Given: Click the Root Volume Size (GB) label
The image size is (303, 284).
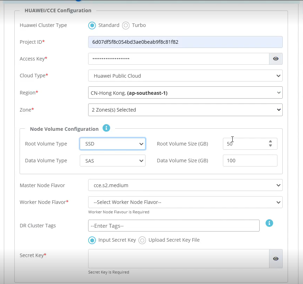Looking at the screenshot, I should pos(182,144).
